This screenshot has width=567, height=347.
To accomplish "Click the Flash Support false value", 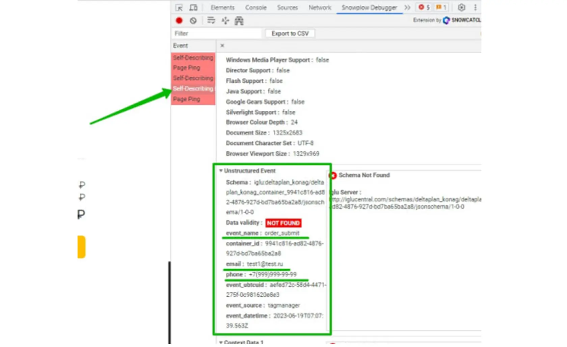I will [276, 81].
